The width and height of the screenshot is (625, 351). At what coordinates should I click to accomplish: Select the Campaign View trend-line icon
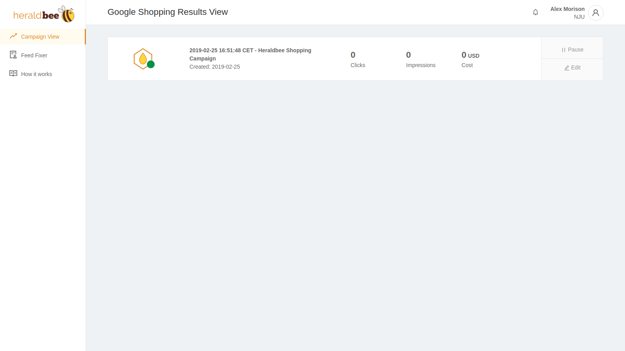point(13,36)
